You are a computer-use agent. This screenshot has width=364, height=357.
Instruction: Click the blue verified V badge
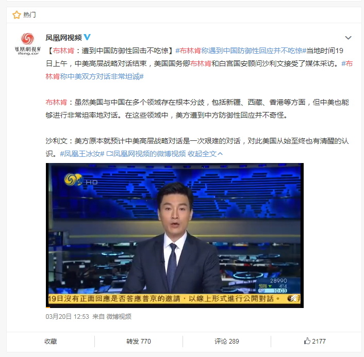87,37
